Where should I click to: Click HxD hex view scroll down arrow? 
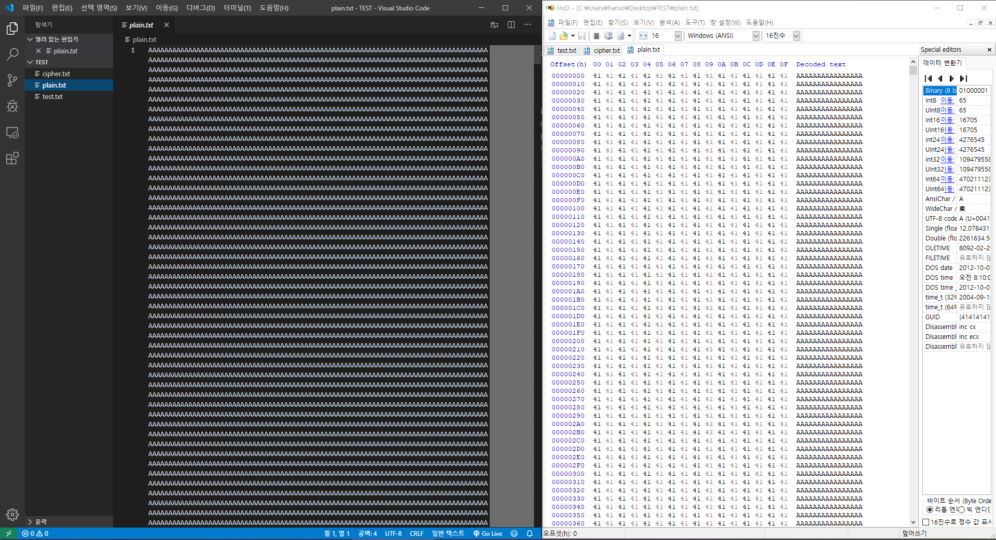pos(914,522)
